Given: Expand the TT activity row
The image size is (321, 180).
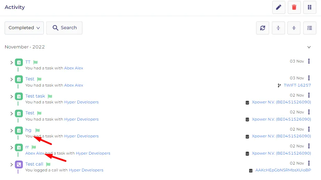Looking at the screenshot, I should tap(11, 63).
